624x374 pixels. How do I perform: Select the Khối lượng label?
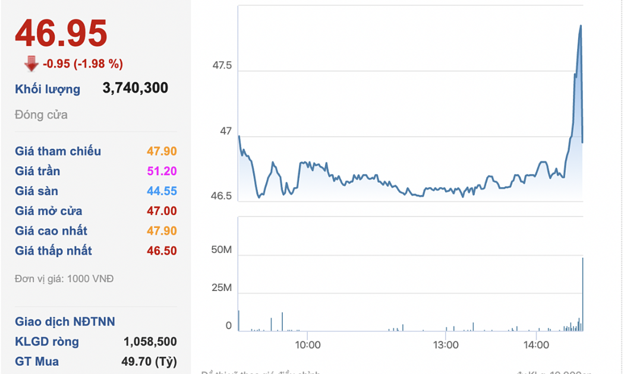tap(48, 89)
